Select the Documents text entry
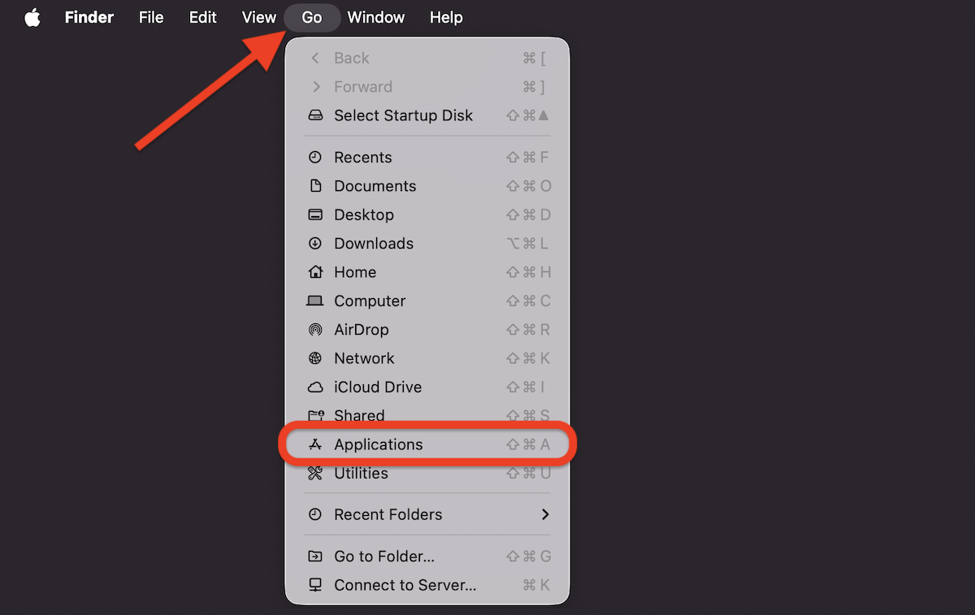 [x=375, y=186]
